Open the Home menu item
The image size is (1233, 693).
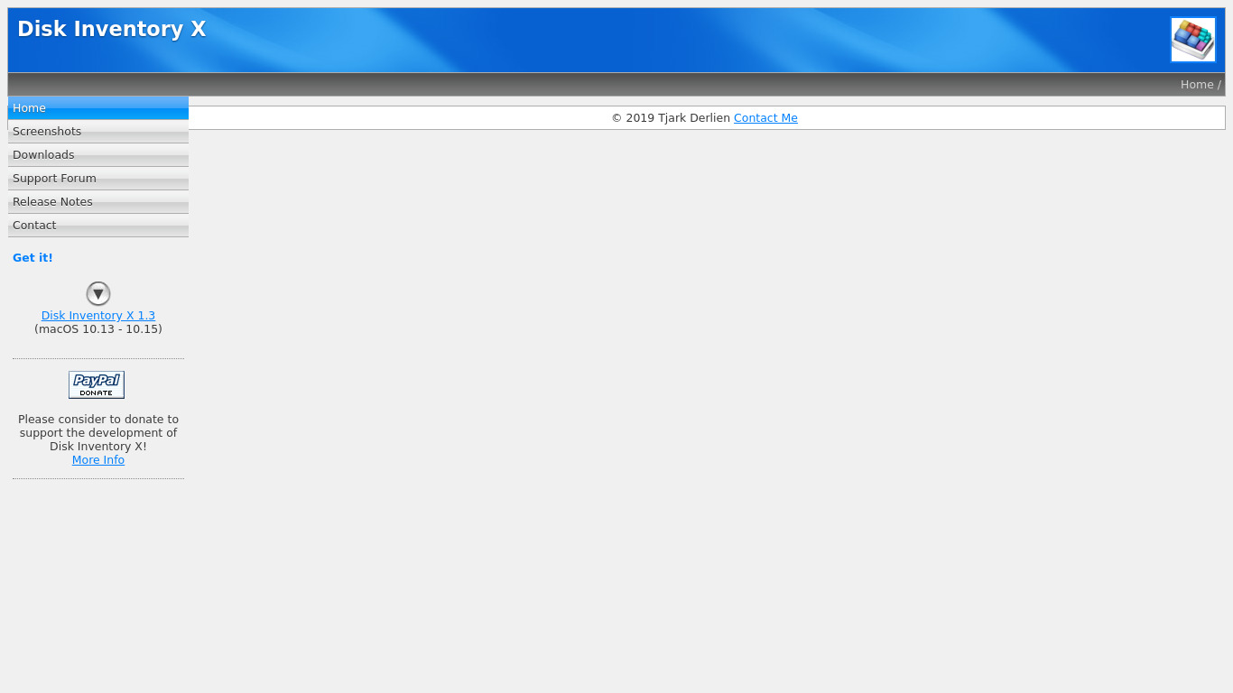point(98,107)
